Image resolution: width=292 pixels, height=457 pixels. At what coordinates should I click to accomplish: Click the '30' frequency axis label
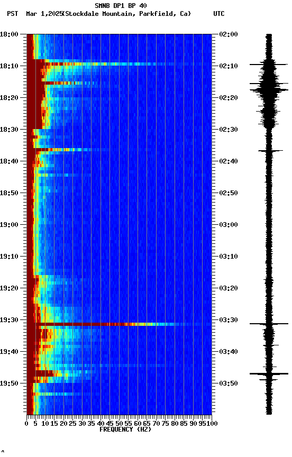(82, 424)
